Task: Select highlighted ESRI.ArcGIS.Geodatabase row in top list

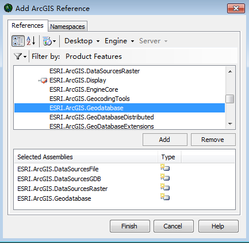Action: tap(120, 108)
